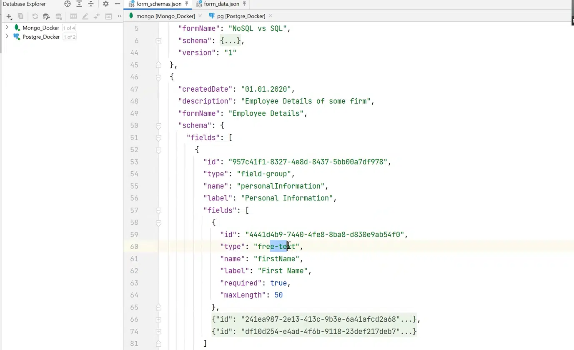Image resolution: width=574 pixels, height=350 pixels.
Task: Click the '1 of 4' schemas badge
Action: (x=69, y=28)
